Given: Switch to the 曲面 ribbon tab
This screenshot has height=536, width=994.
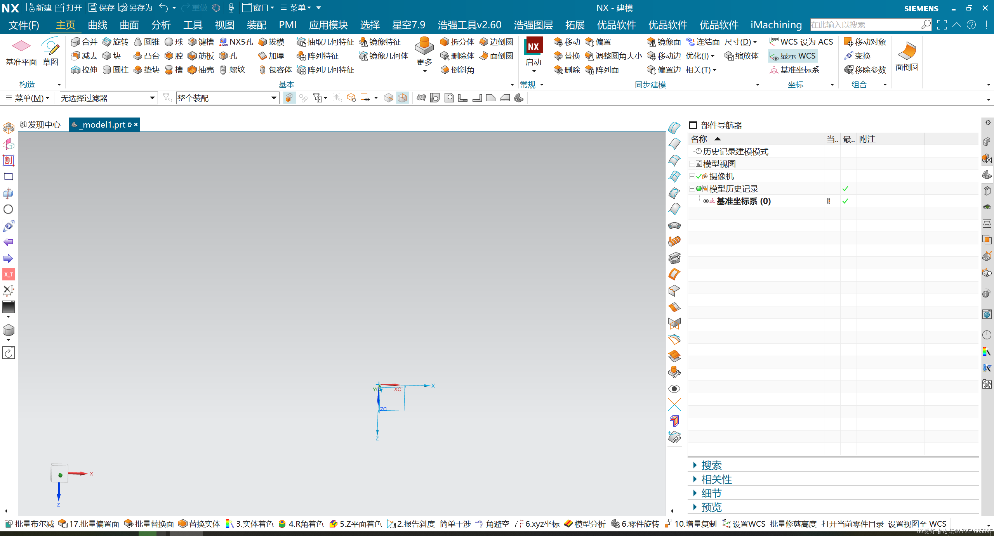Looking at the screenshot, I should [129, 25].
